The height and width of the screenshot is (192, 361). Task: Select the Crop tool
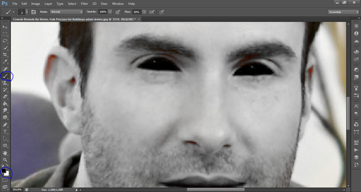pyautogui.click(x=5, y=55)
